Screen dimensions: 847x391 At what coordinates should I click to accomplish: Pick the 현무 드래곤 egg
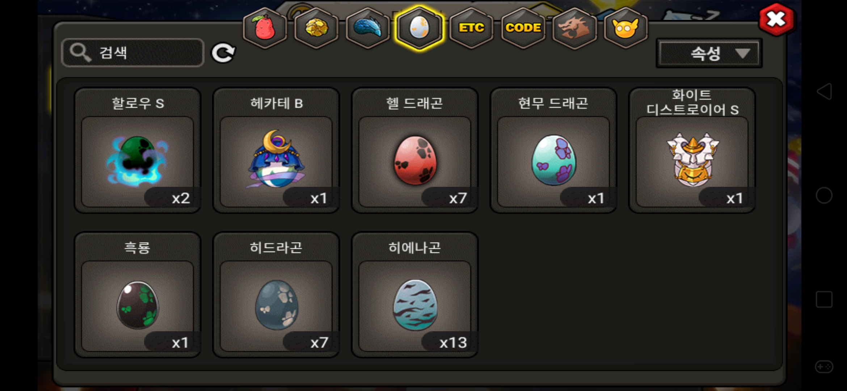coord(553,151)
